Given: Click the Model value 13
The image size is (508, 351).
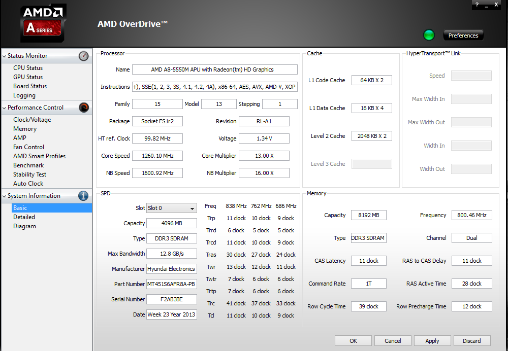Looking at the screenshot, I should click(219, 104).
